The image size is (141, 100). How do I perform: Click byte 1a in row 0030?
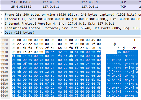pyautogui.click(x=25, y=52)
